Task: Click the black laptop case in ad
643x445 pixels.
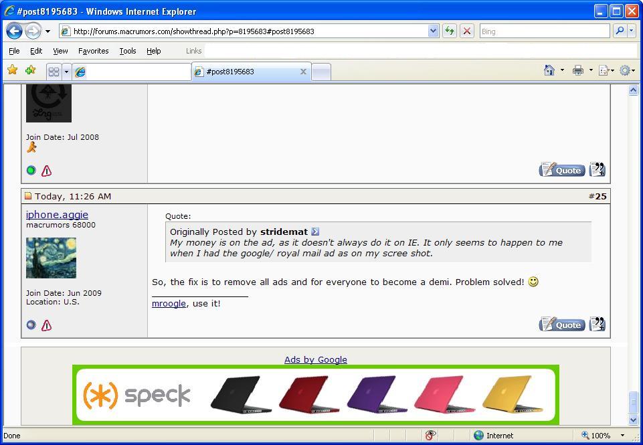Action: coord(240,394)
